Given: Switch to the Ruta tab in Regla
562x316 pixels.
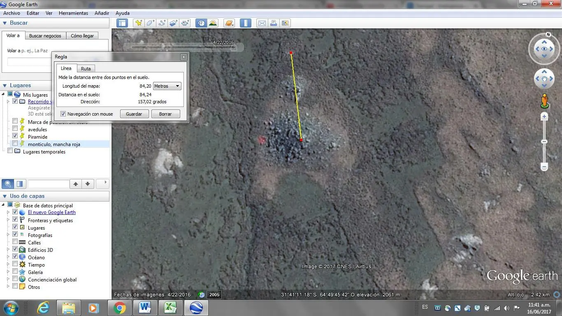Looking at the screenshot, I should [86, 69].
